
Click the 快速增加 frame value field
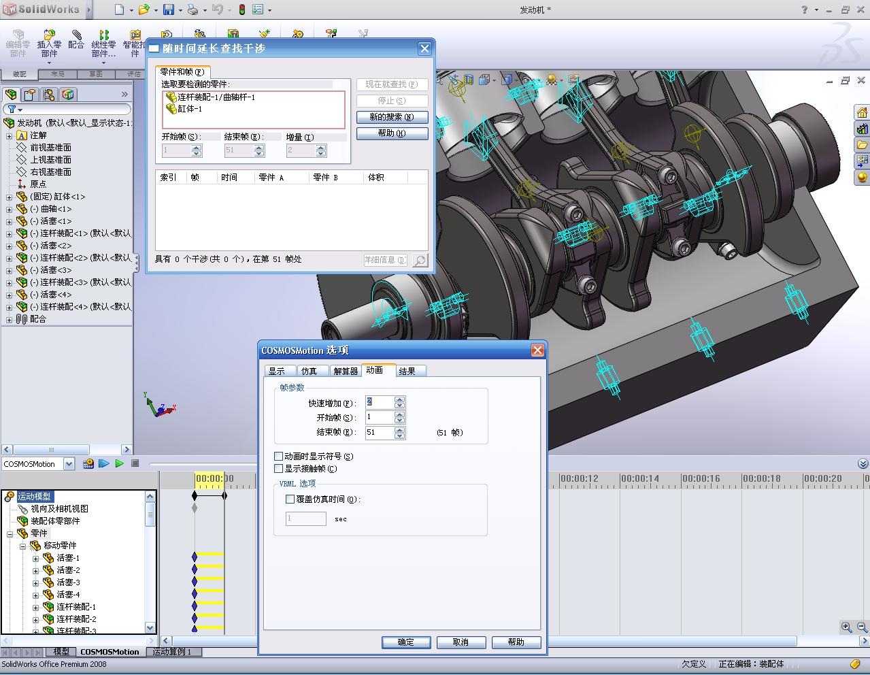coord(380,403)
